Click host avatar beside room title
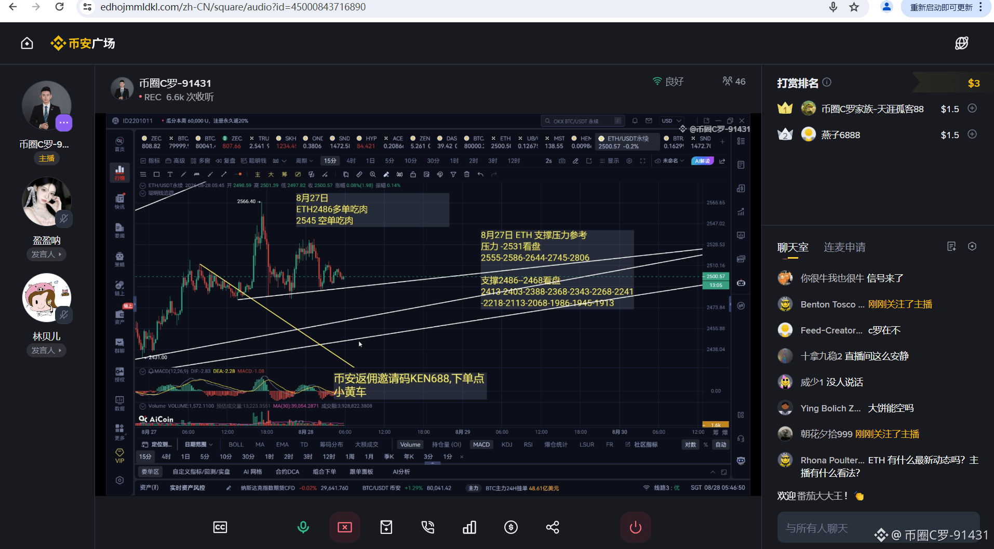Viewport: 994px width, 549px height. pyautogui.click(x=123, y=89)
